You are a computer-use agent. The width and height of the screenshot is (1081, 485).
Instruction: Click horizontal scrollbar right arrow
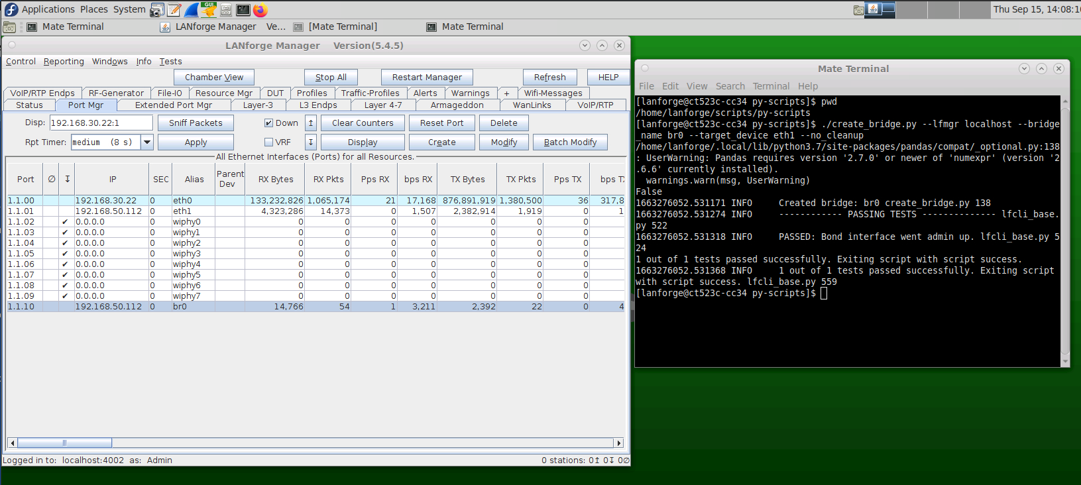click(x=619, y=443)
